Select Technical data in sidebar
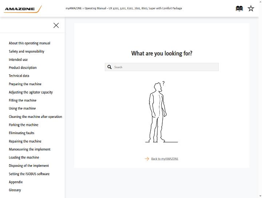This screenshot has width=262, height=198. pyautogui.click(x=19, y=76)
